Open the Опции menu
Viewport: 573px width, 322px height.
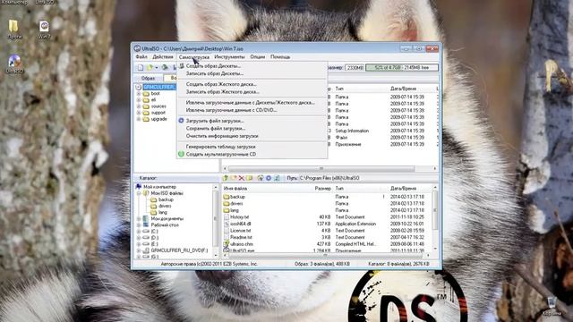pyautogui.click(x=258, y=57)
